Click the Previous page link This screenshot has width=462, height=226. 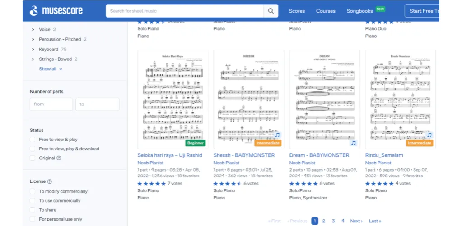coord(297,221)
